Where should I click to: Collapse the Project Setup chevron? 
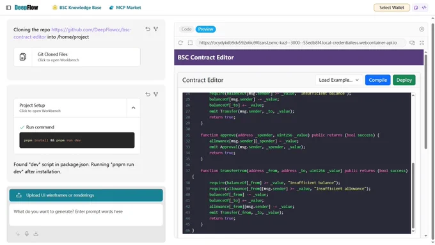click(134, 107)
